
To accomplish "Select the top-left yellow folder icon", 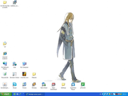I will (x=5, y=2).
